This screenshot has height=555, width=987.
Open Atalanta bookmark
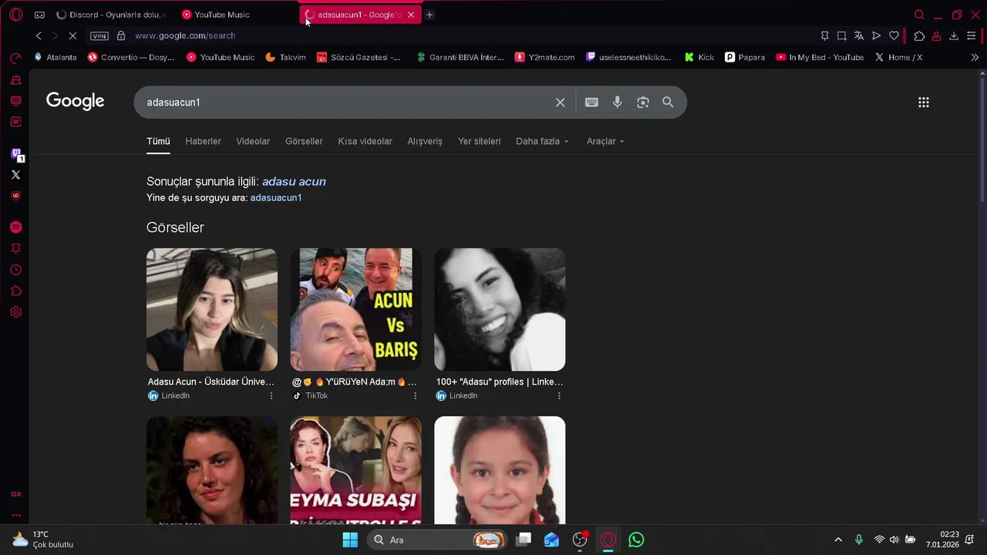pyautogui.click(x=55, y=57)
